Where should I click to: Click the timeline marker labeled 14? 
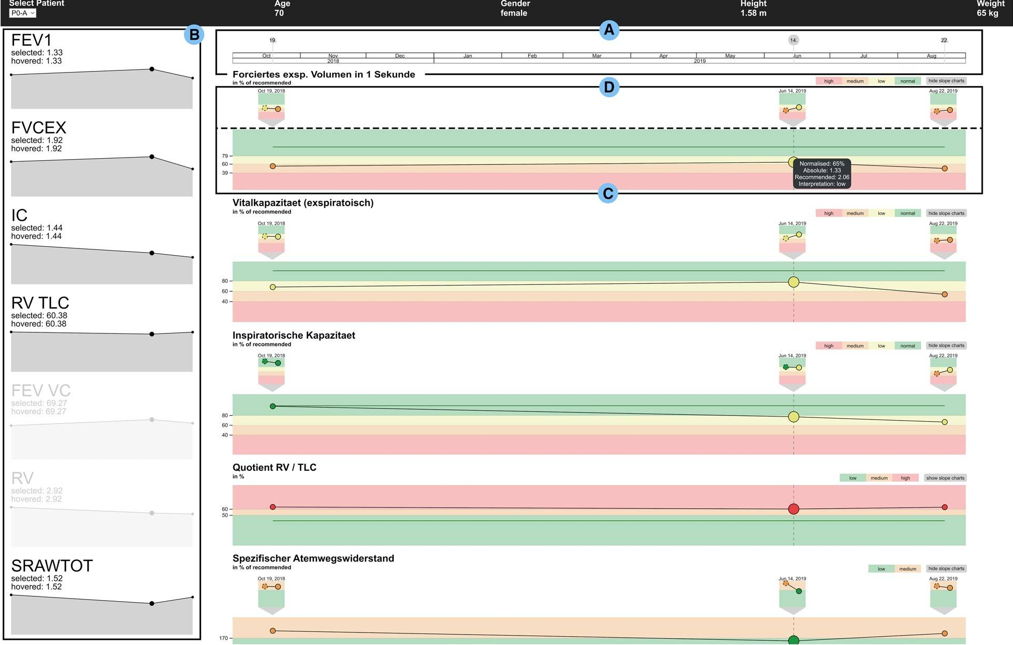pyautogui.click(x=793, y=40)
